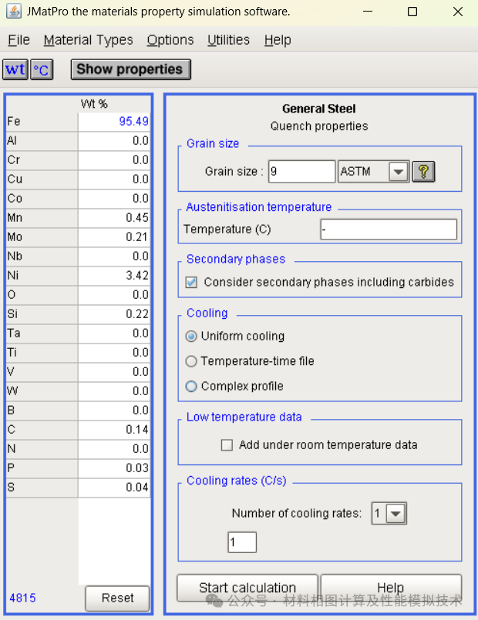Enable Add under room temperature data
Image resolution: width=478 pixels, height=620 pixels.
[x=227, y=445]
